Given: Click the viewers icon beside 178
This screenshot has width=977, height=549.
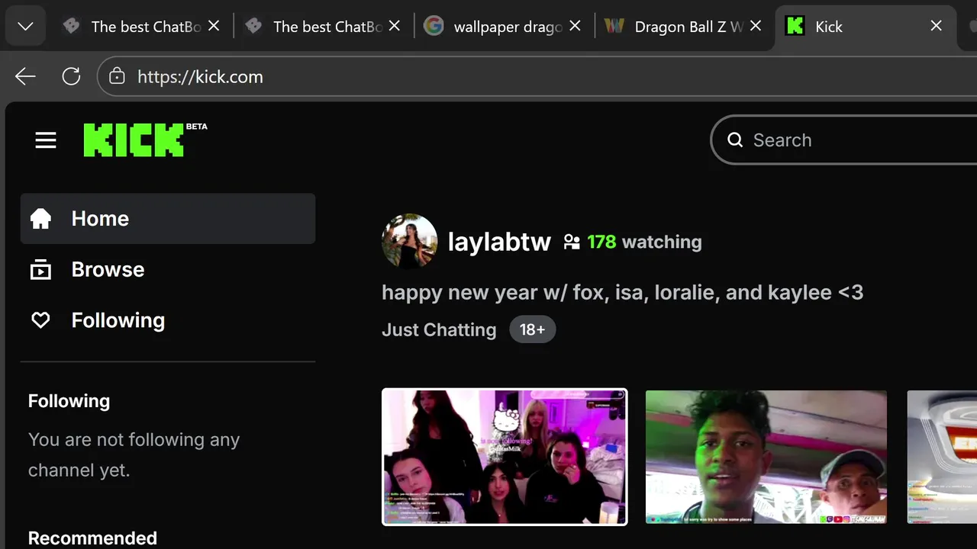Looking at the screenshot, I should (572, 242).
